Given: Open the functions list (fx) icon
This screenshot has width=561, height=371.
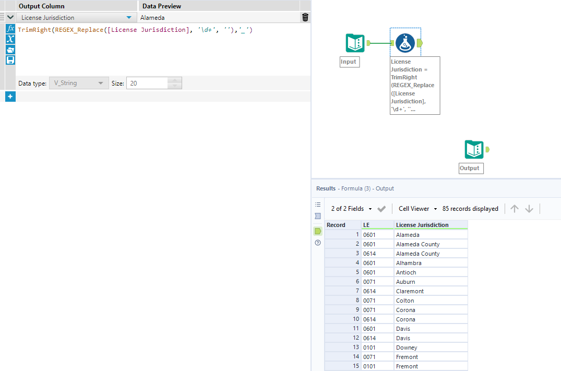Looking at the screenshot, I should tap(10, 29).
